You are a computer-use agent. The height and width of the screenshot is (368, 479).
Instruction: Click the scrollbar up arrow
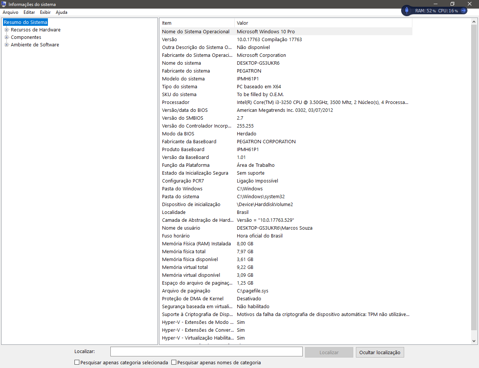(x=474, y=22)
